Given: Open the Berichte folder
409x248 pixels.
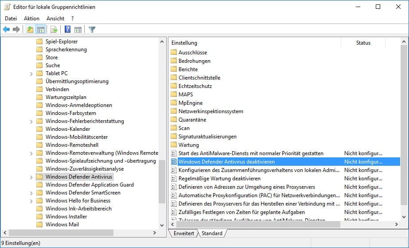Looking at the screenshot, I should [x=188, y=69].
